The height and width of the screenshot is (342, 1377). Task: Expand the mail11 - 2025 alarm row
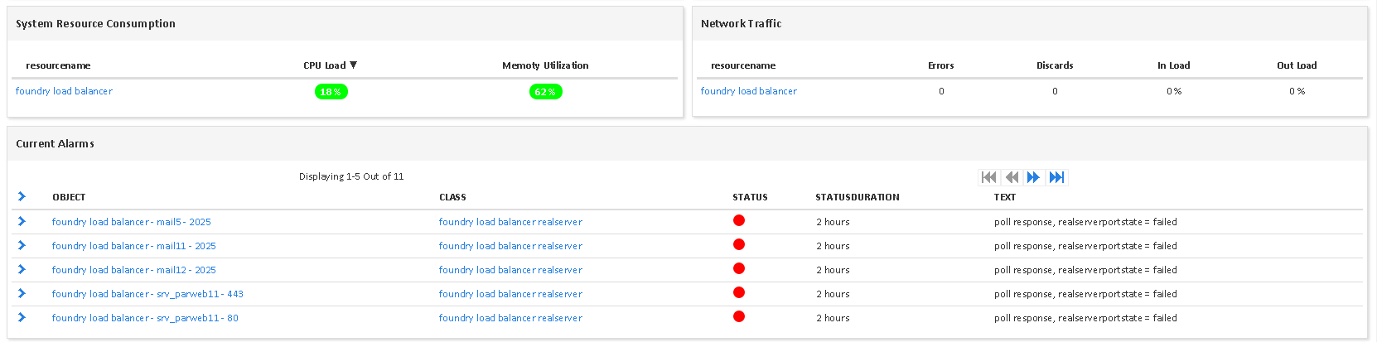22,245
